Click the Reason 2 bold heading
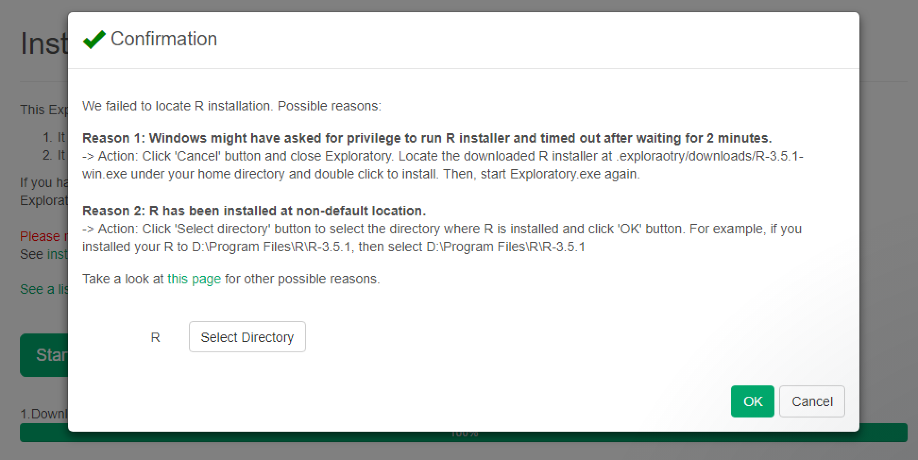The height and width of the screenshot is (460, 918). click(254, 211)
